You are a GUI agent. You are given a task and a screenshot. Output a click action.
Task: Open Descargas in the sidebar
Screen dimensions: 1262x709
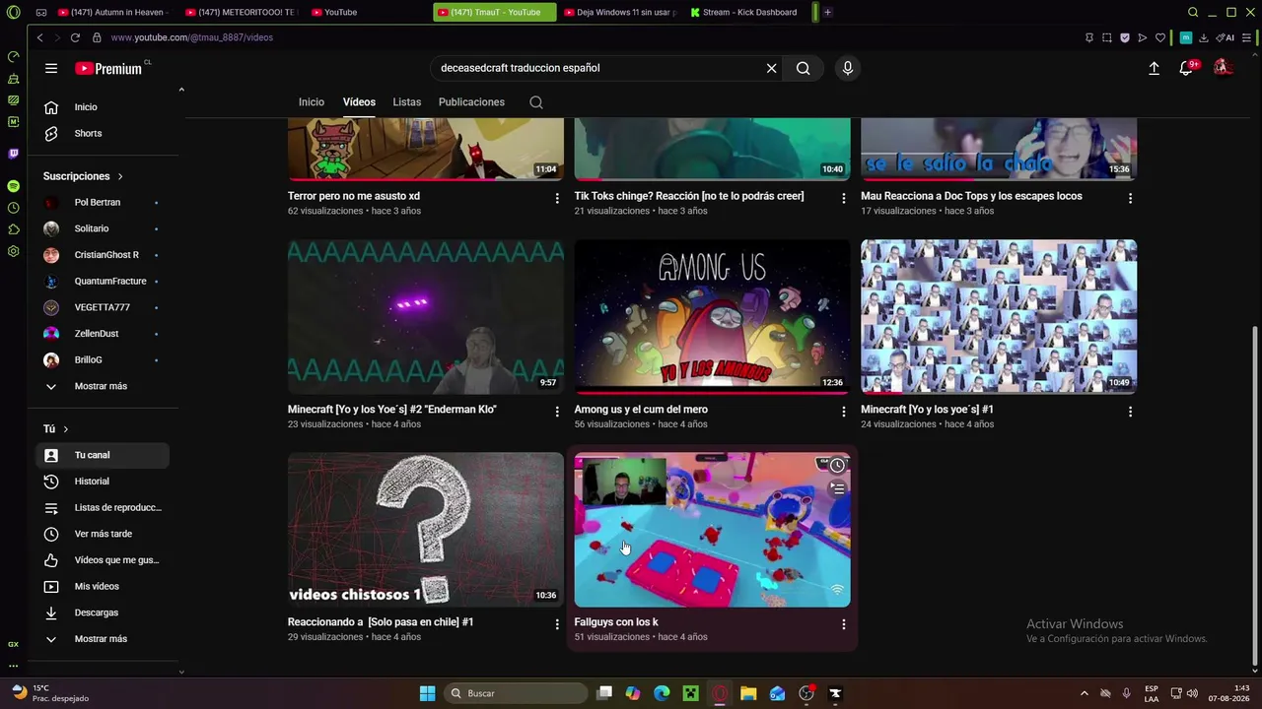[x=103, y=612]
